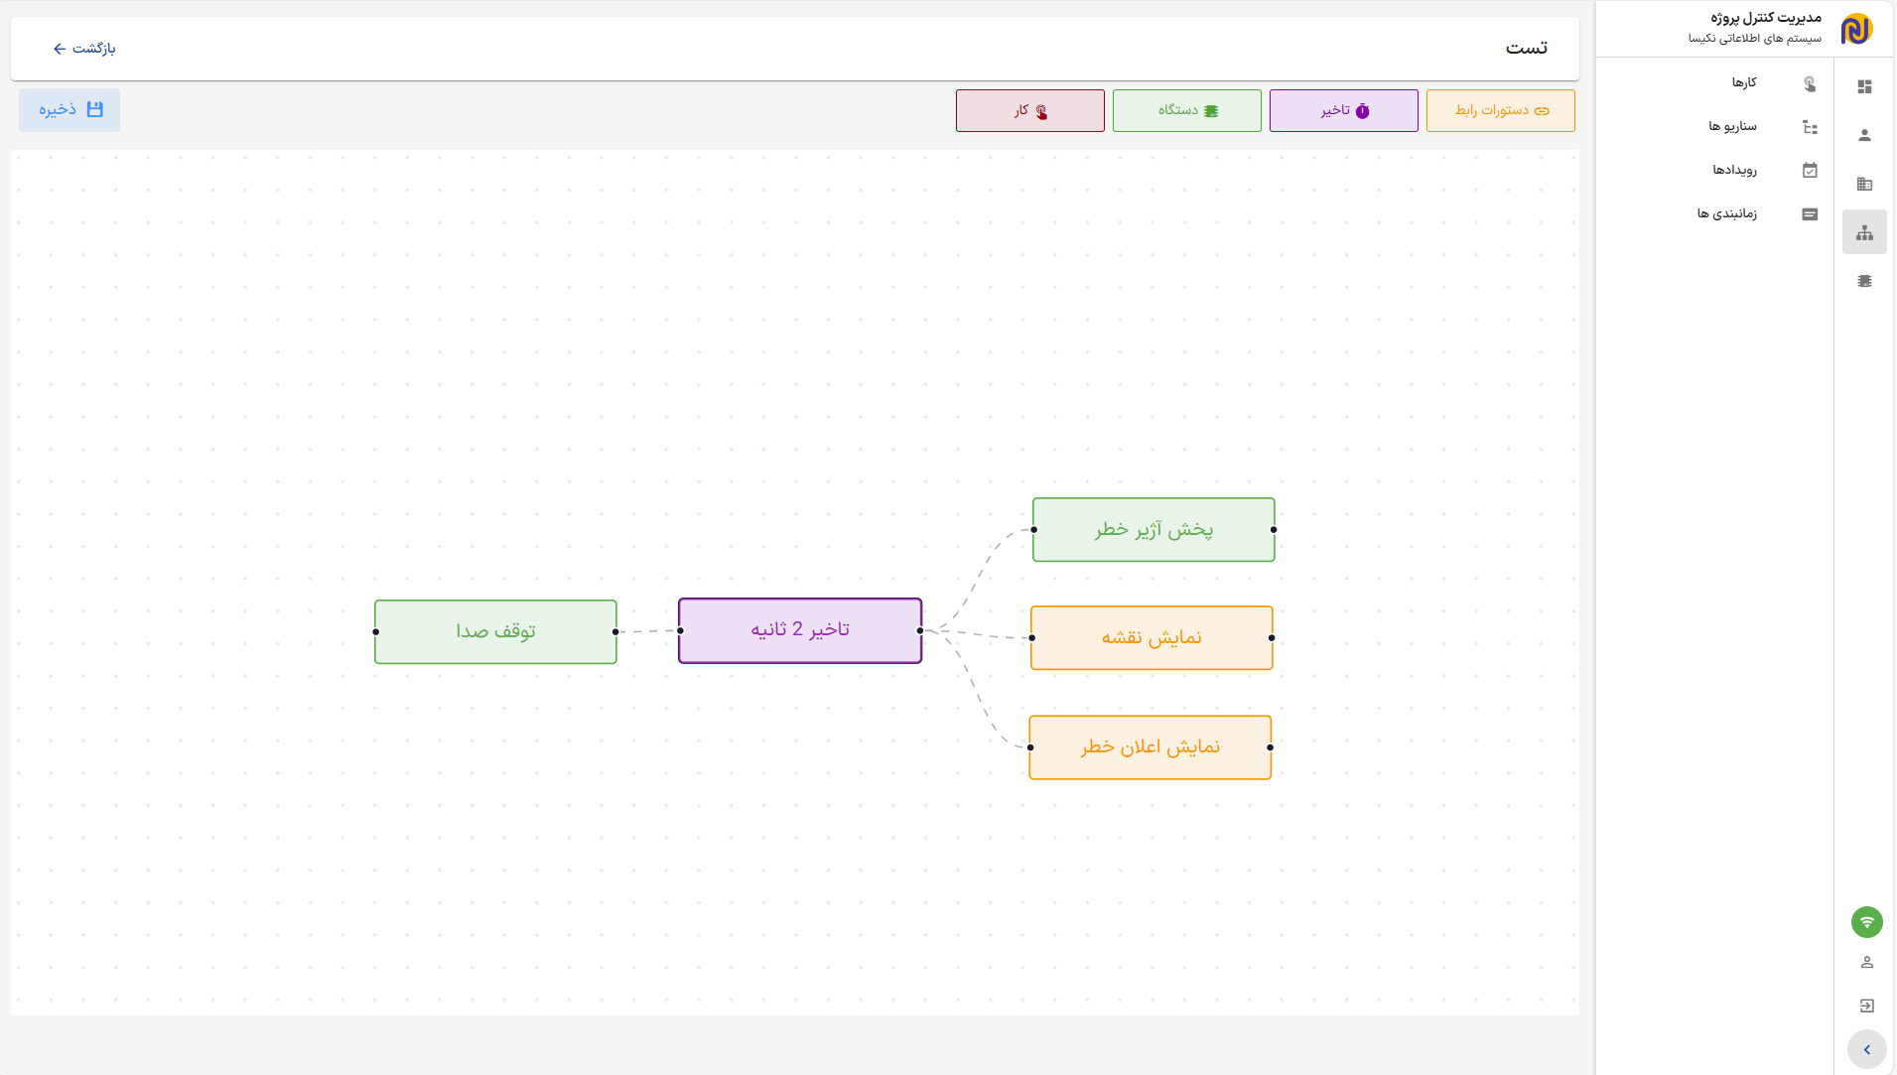The image size is (1897, 1075).
Task: Add a دستورات رابط node from the toolbar
Action: pos(1500,111)
